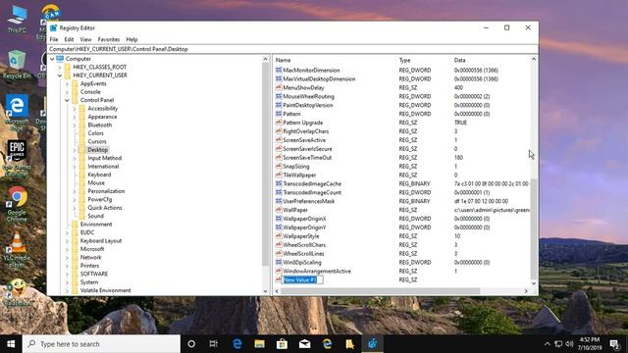The width and height of the screenshot is (628, 353).
Task: Open Recycle Bin desktop icon
Action: (17, 65)
